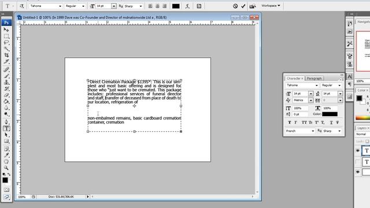
Task: Select the Move tool
Action: pos(6,29)
